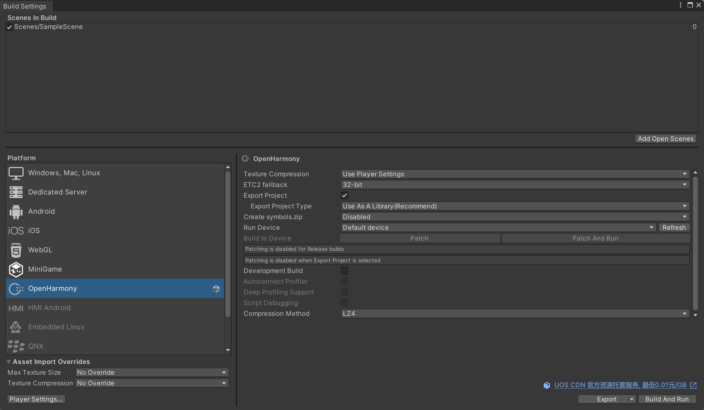
Task: Select the WebGL platform
Action: tap(115, 250)
